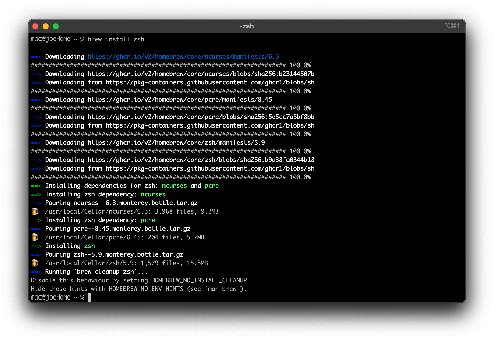Click the green pcre text after Installing zsh dependency
The image size is (494, 340).
point(148,220)
